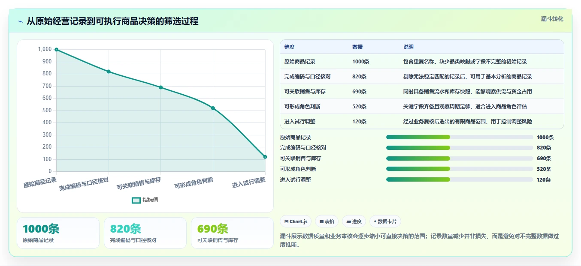Click the dashboard title 从原始经营记录到可执行商品决策的筛选过程
This screenshot has width=581, height=266.
tap(112, 21)
